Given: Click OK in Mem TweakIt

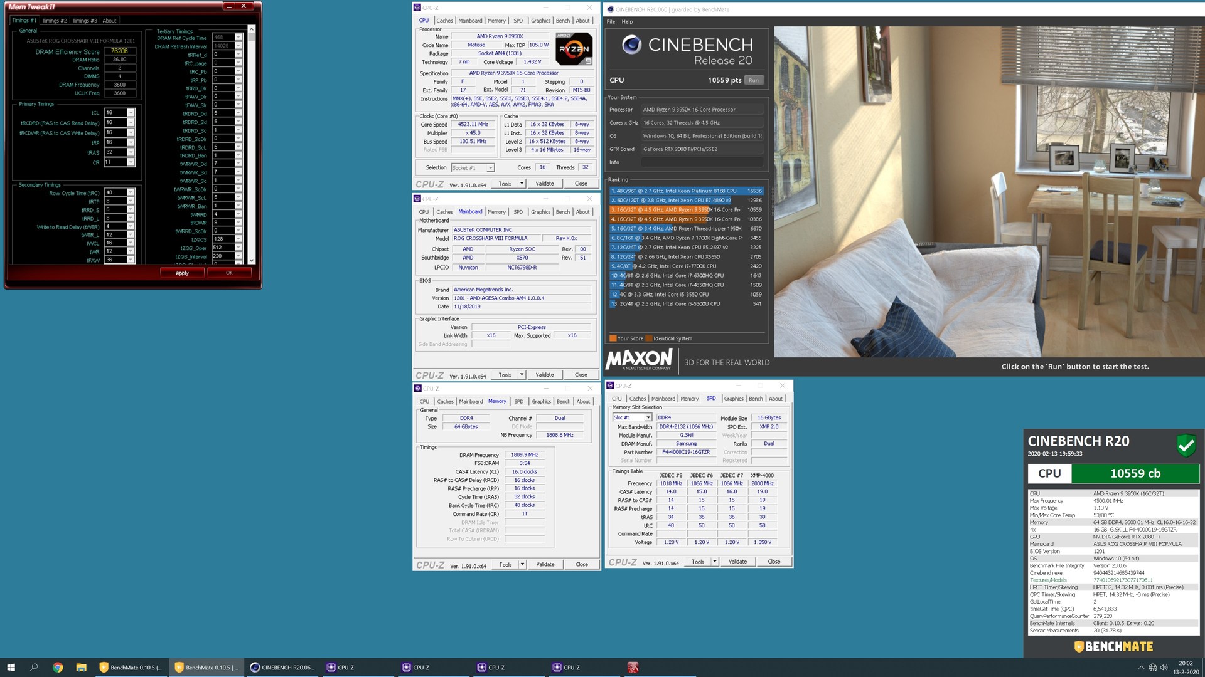Looking at the screenshot, I should click(x=229, y=273).
